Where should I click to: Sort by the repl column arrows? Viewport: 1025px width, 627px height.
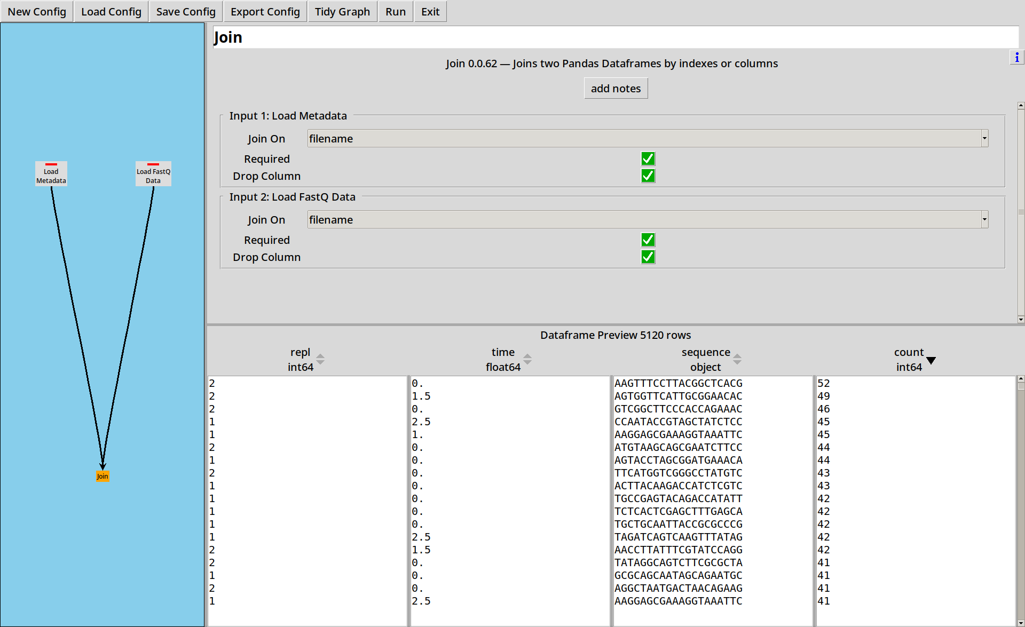click(320, 359)
